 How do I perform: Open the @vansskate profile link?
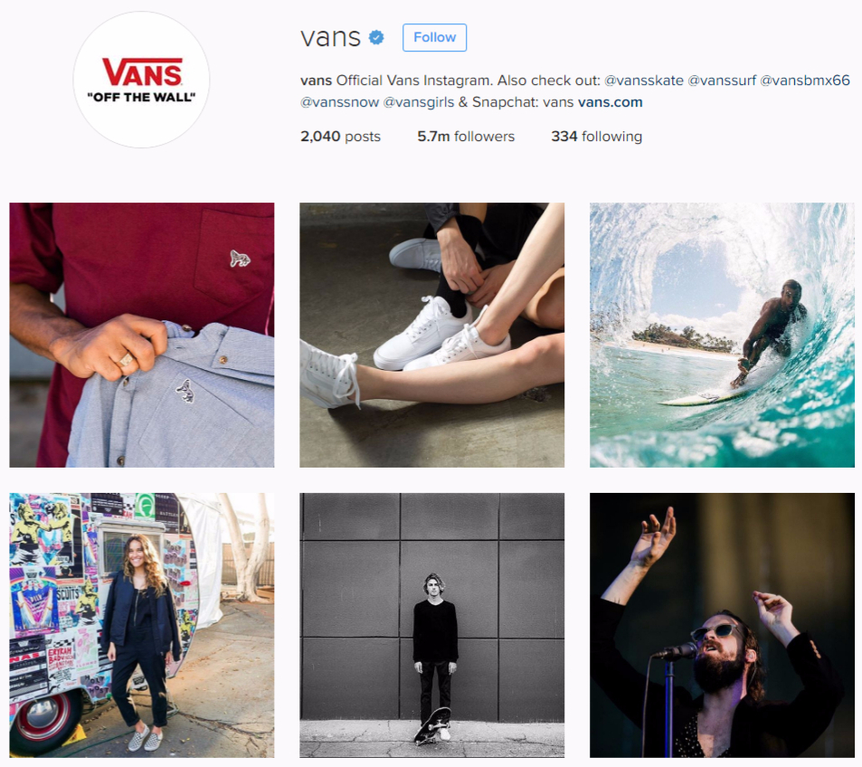644,80
